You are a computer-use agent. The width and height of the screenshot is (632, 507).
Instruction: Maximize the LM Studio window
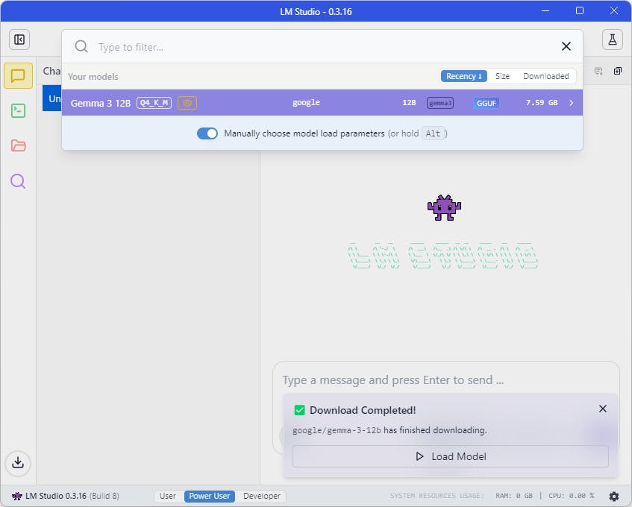pyautogui.click(x=580, y=11)
